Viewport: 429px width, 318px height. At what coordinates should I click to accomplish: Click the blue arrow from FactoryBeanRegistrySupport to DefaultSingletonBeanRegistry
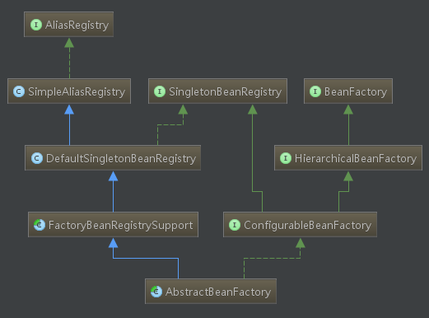click(113, 192)
